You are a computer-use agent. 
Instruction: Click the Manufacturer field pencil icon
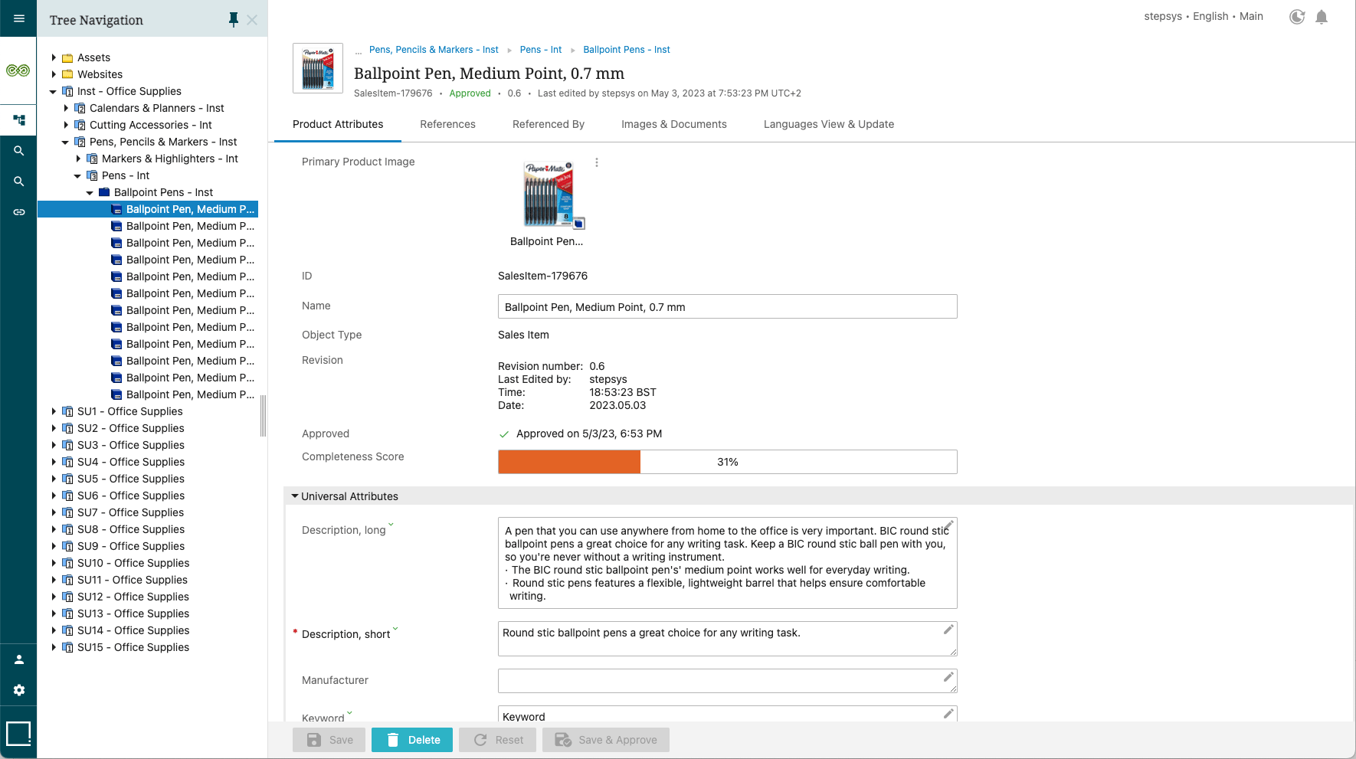(948, 677)
